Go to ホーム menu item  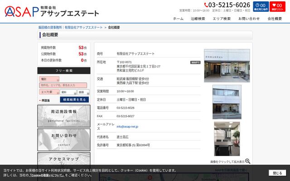point(178,19)
